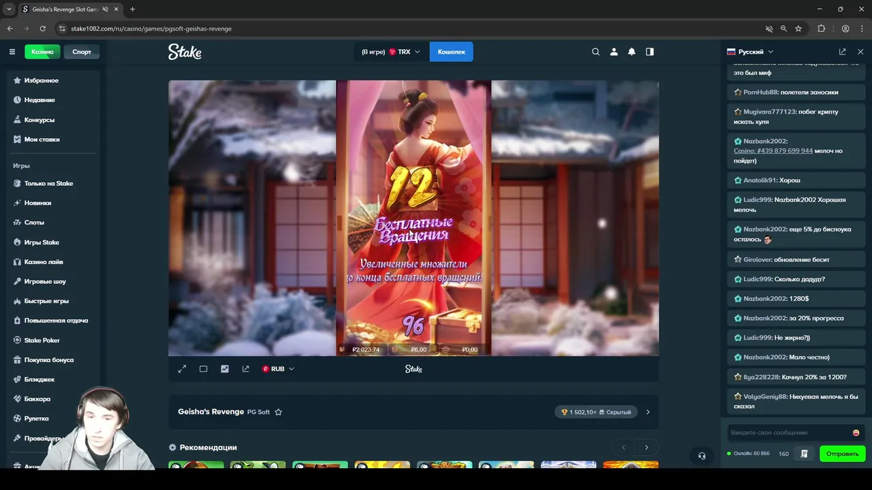Viewport: 872px width, 490px height.
Task: Open Chrome three-dot menu
Action: (862, 29)
